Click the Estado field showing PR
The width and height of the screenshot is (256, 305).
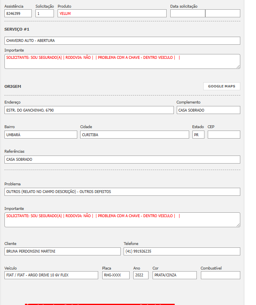click(198, 135)
